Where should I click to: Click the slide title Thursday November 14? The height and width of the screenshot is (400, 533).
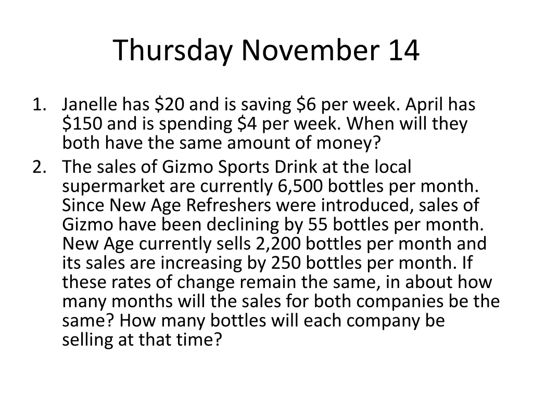pyautogui.click(x=266, y=51)
